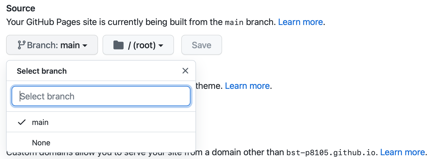Focus the Select branch filter field
This screenshot has height=159, width=432.
tap(101, 96)
